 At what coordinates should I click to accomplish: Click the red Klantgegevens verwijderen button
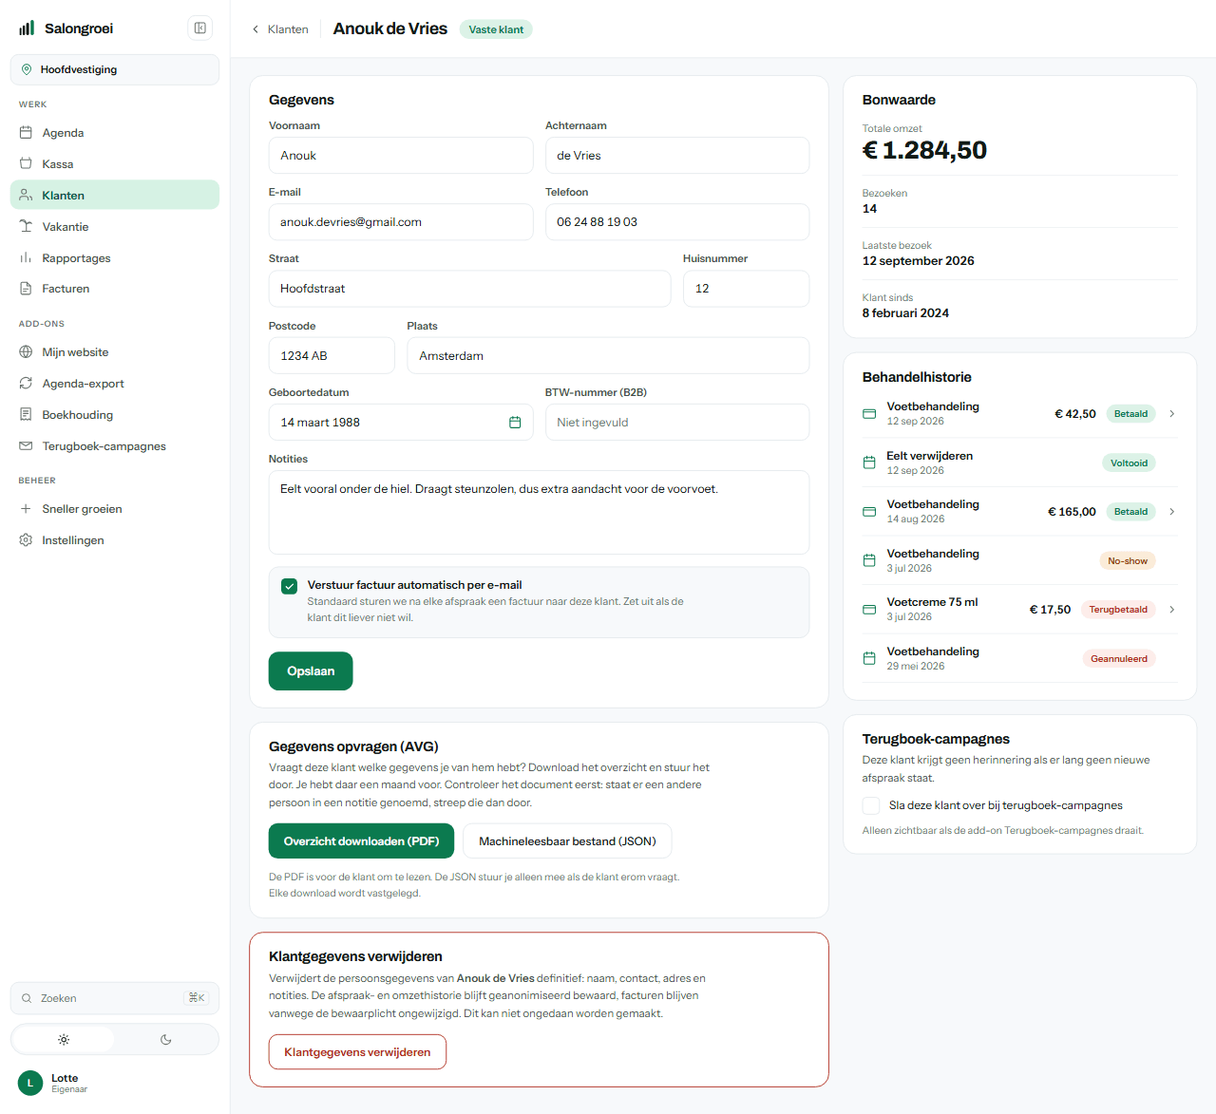357,1052
